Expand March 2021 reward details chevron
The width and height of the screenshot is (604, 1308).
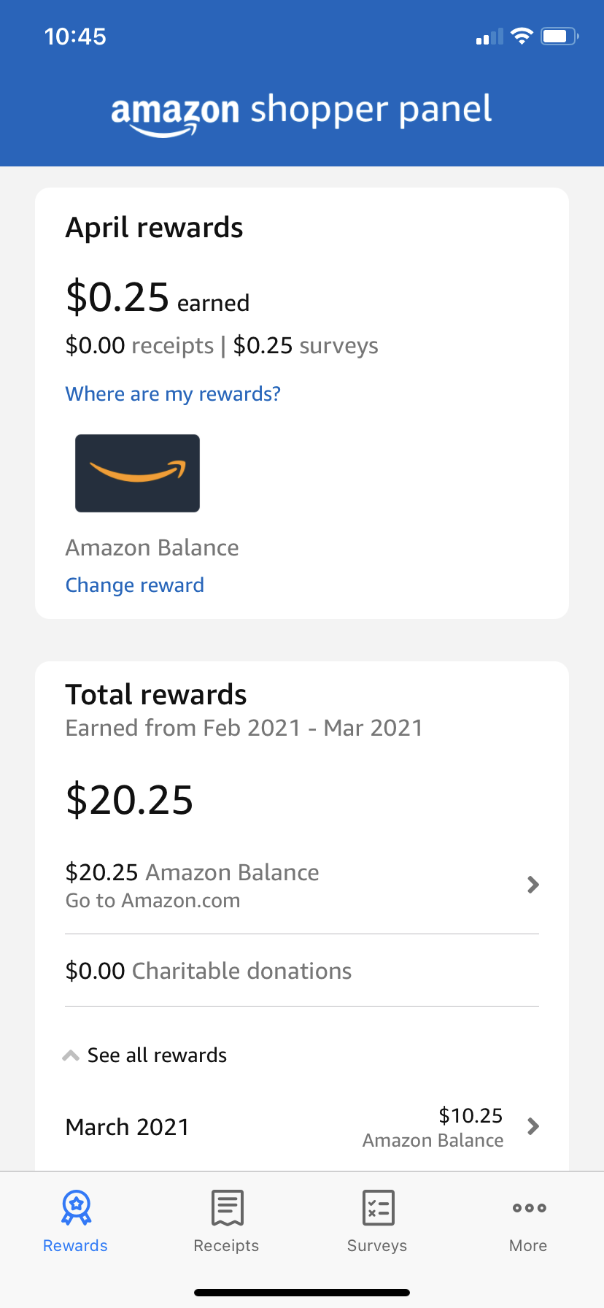(x=533, y=1126)
